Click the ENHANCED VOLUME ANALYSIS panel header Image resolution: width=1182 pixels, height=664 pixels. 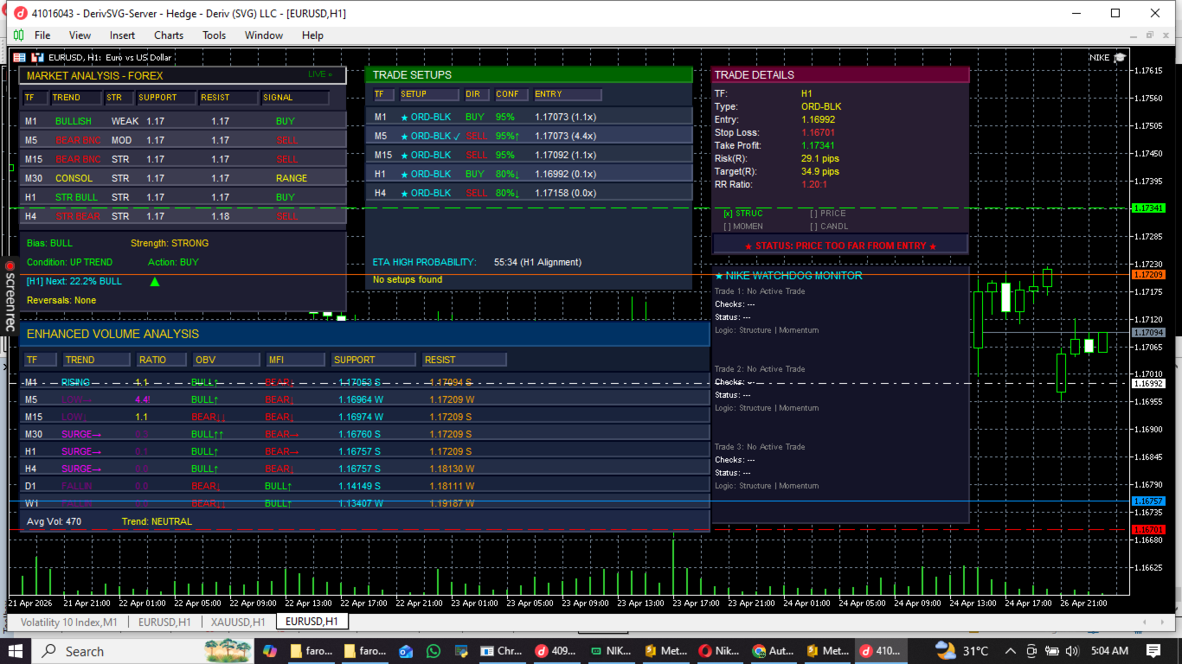click(x=364, y=334)
